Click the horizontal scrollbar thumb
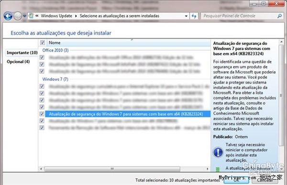This screenshot has width=287, height=185. [112, 169]
